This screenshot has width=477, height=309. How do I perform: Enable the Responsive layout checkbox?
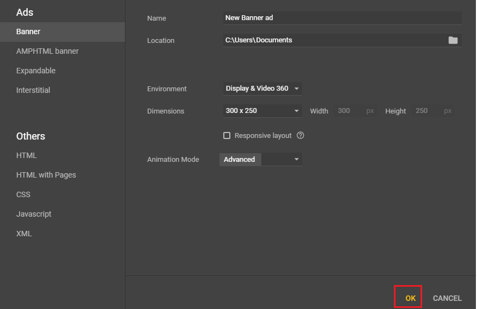pyautogui.click(x=227, y=135)
